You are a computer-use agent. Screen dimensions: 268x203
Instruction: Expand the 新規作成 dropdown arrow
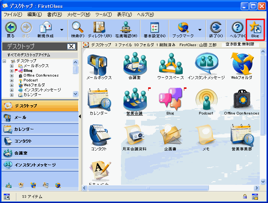(61, 30)
